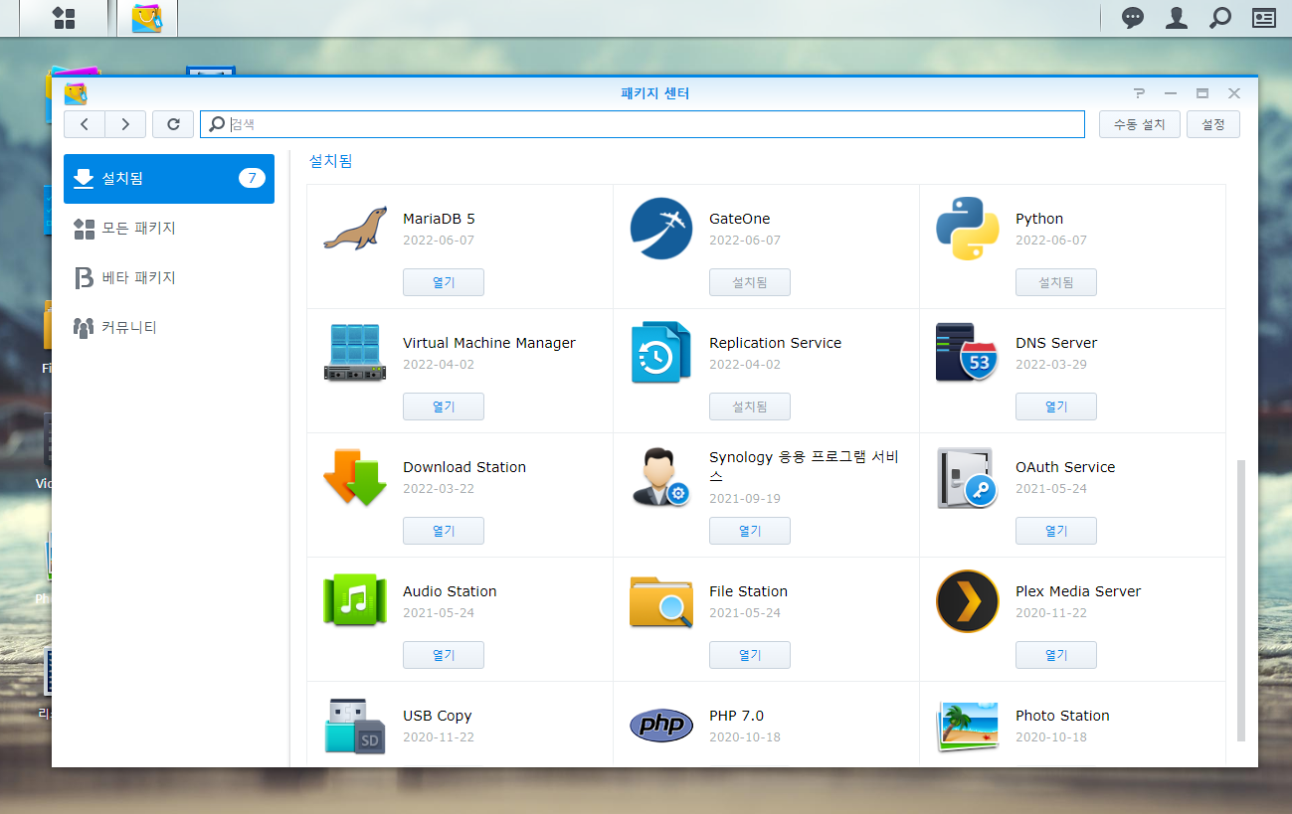Click the Synology application service icon
Image resolution: width=1292 pixels, height=814 pixels.
pos(661,477)
